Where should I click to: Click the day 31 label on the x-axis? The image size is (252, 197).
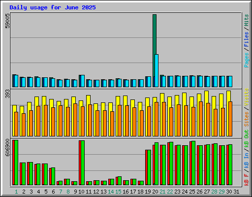236,192
